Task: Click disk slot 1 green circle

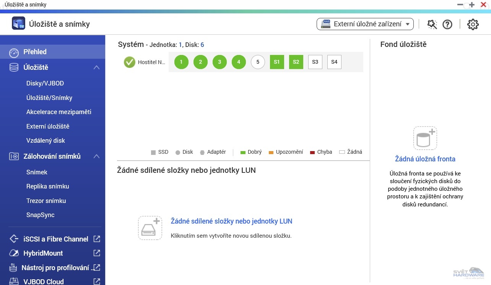Action: tap(181, 62)
